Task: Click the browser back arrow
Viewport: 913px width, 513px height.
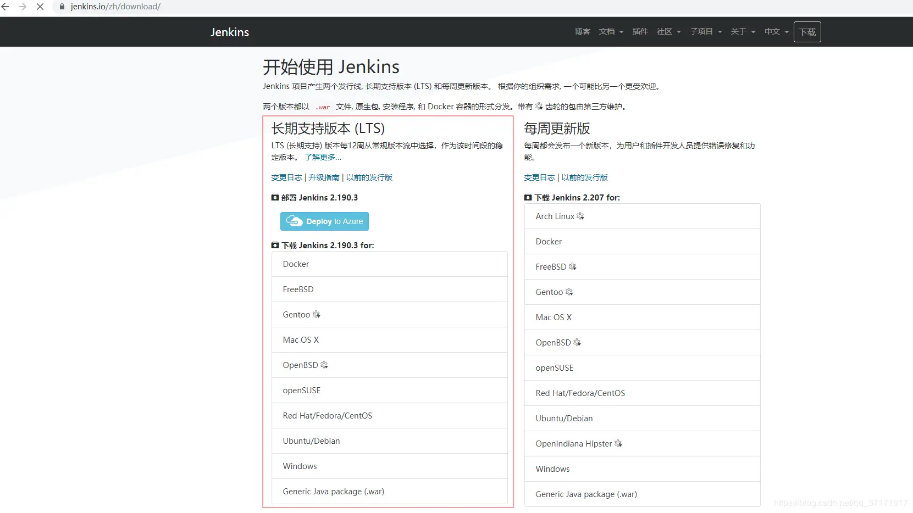Action: pos(5,7)
